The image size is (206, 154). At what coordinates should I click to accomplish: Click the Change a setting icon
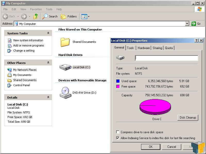tap(9, 51)
